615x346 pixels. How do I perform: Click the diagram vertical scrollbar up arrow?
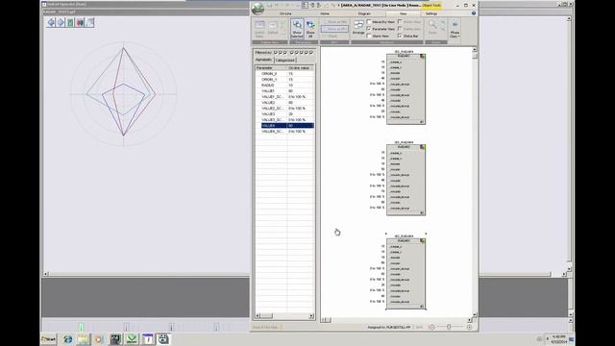pos(475,49)
